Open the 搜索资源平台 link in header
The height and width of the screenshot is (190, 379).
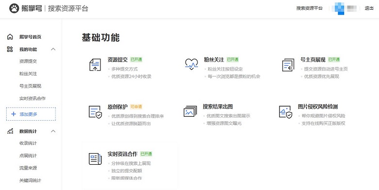(x=310, y=8)
